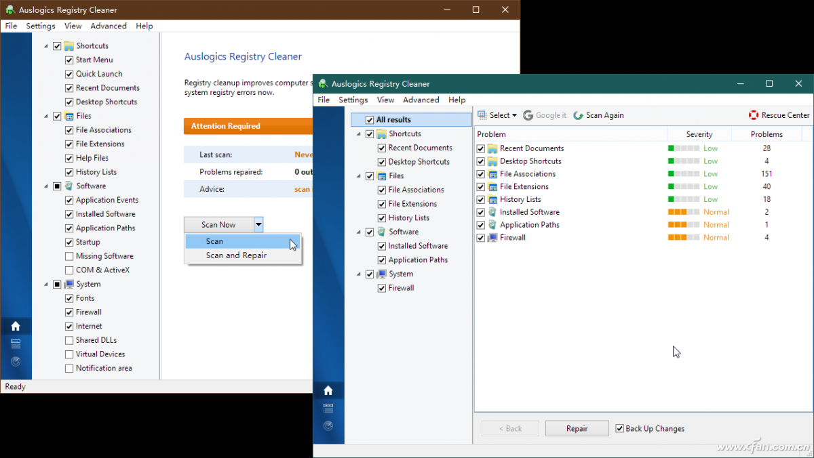The width and height of the screenshot is (814, 458).
Task: Click File Extensions icon in results list
Action: coord(492,187)
